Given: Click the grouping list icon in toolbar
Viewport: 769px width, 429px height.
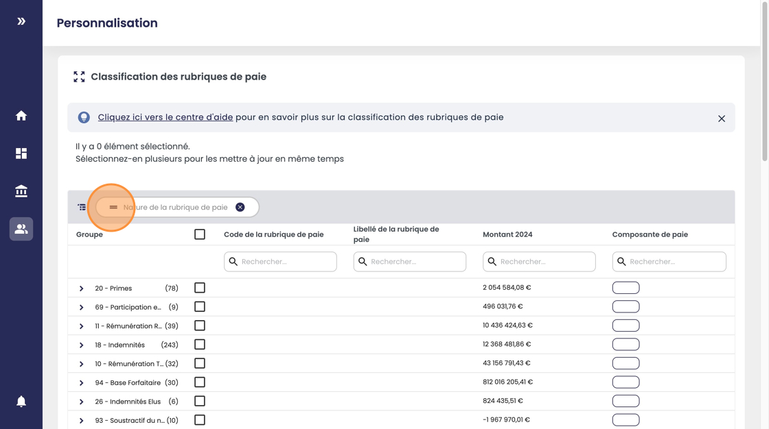Looking at the screenshot, I should point(82,207).
